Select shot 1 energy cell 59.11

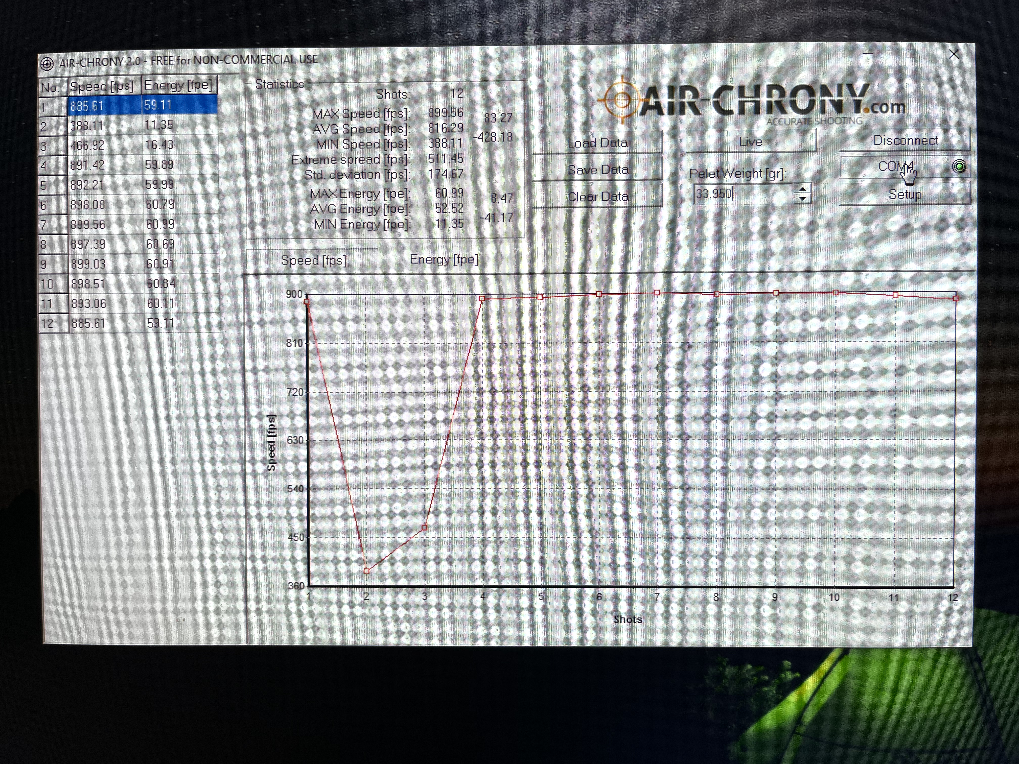click(x=180, y=105)
